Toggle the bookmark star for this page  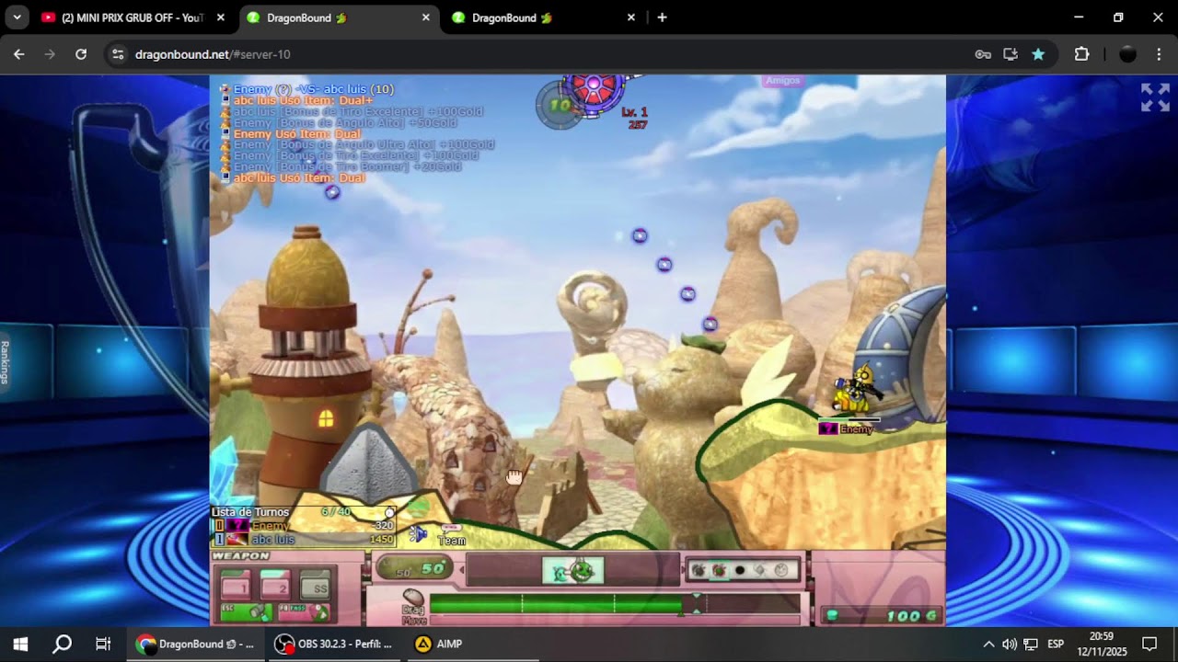click(x=1038, y=54)
